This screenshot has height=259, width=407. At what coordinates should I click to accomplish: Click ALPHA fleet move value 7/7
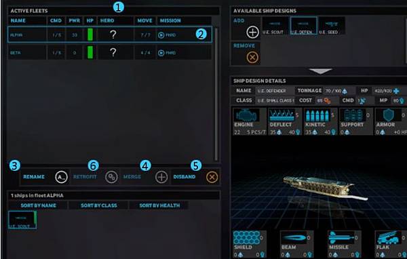[x=145, y=35]
